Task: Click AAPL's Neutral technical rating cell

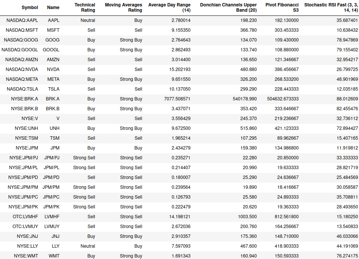Action: pyautogui.click(x=88, y=20)
